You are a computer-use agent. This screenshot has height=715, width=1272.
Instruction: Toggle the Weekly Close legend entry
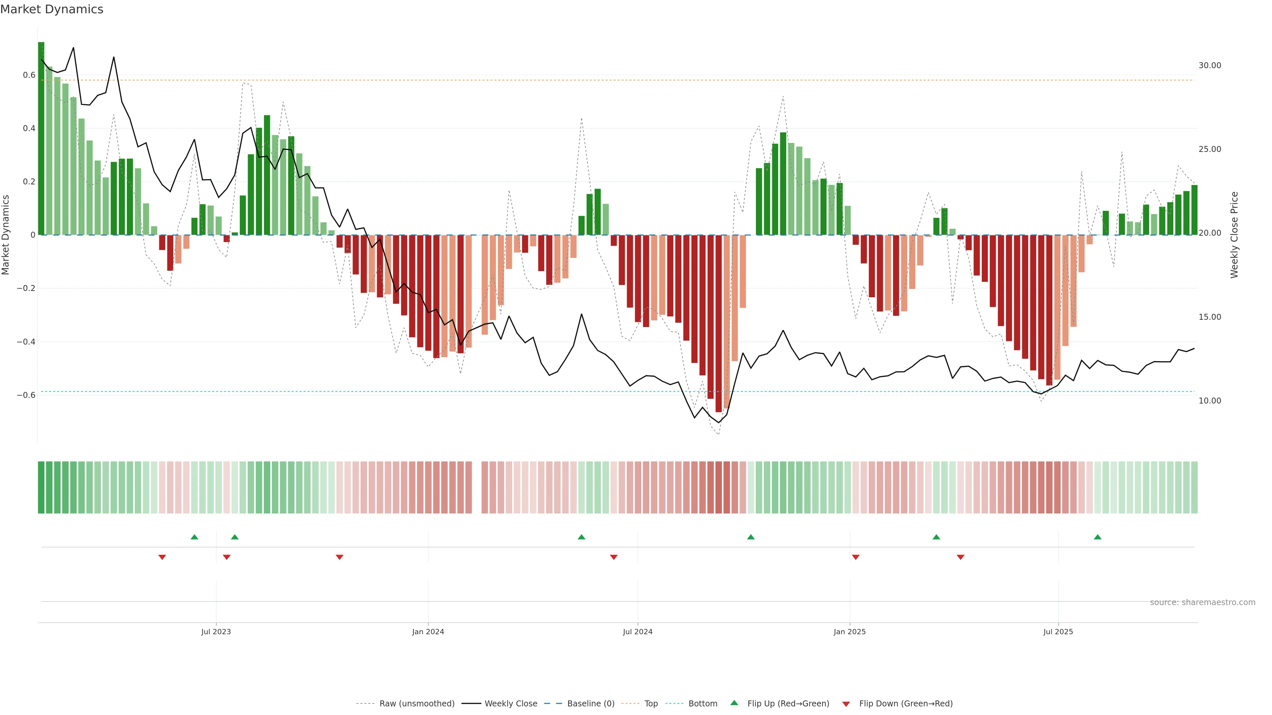coord(510,703)
